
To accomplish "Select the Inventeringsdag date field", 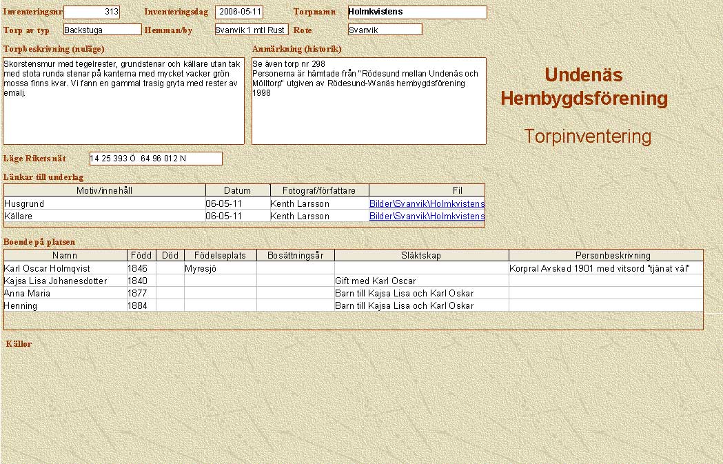I will point(238,12).
